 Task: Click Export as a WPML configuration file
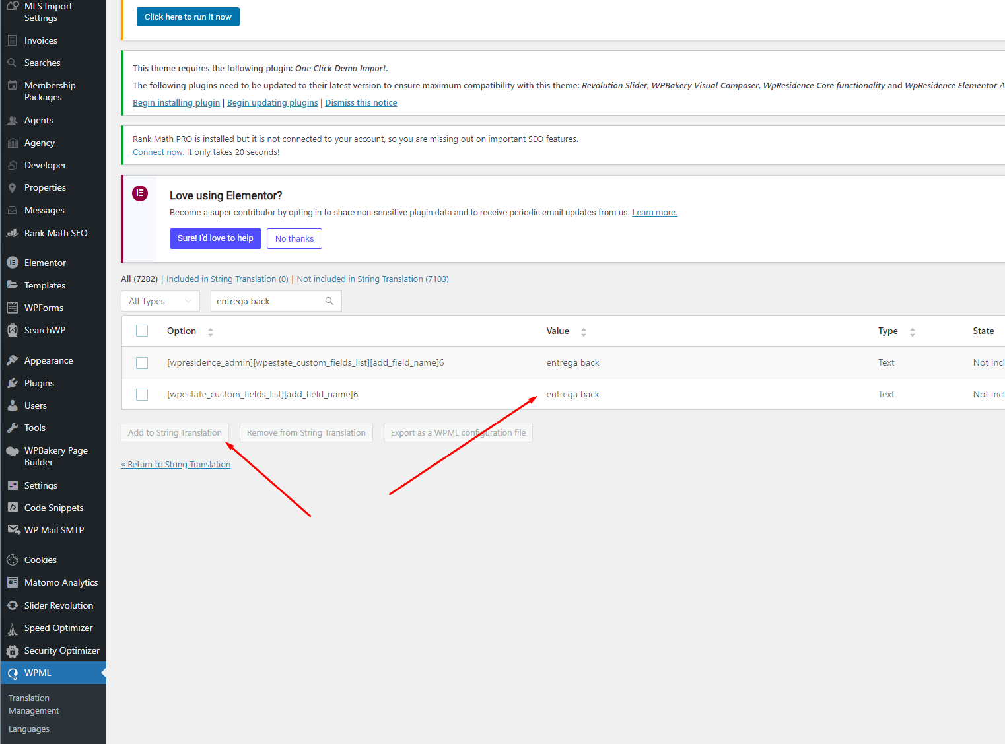[458, 432]
